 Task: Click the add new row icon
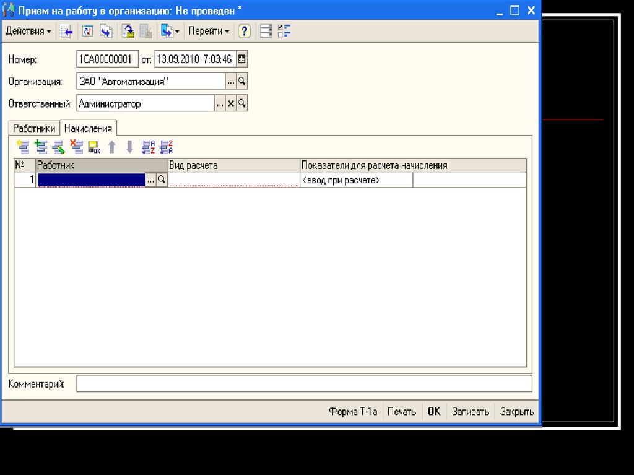click(24, 147)
